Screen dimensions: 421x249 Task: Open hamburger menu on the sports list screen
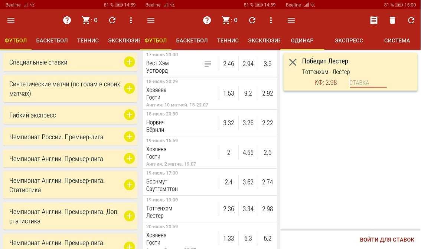click(11, 20)
